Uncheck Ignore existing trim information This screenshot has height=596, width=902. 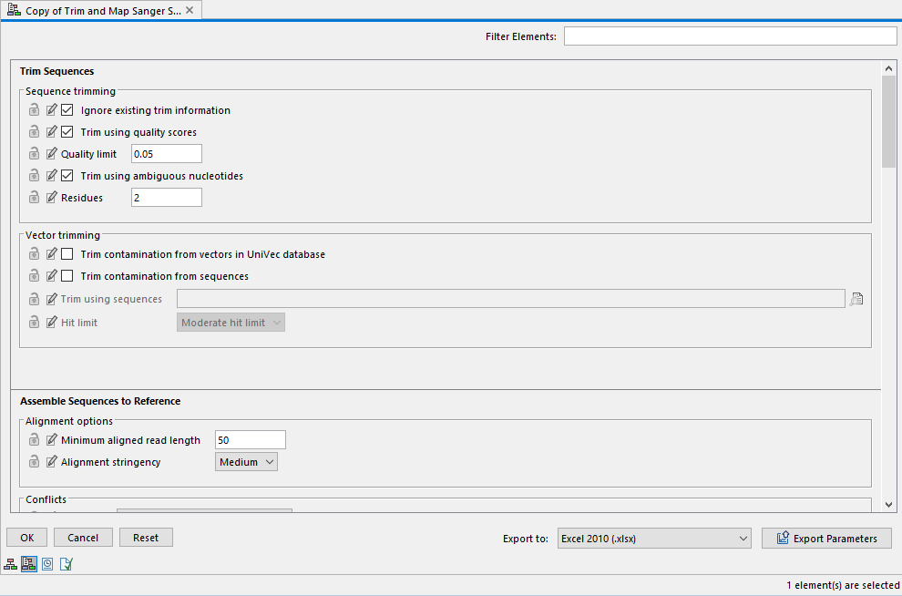pyautogui.click(x=67, y=109)
